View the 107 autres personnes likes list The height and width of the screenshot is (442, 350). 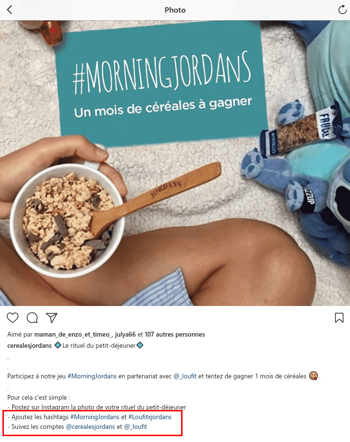pos(175,335)
